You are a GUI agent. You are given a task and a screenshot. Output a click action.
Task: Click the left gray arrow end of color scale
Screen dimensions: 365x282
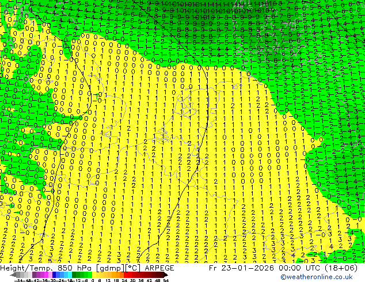coord(13,275)
